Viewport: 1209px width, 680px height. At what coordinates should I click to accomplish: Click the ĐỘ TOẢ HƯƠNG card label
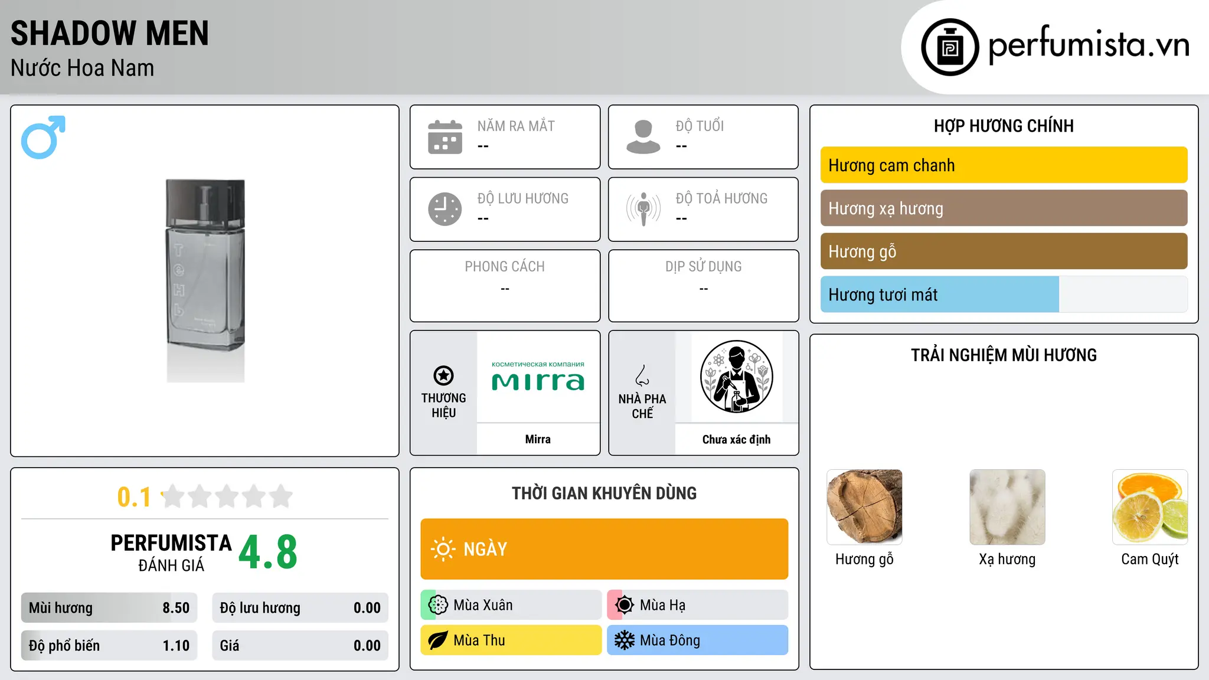[x=722, y=198]
